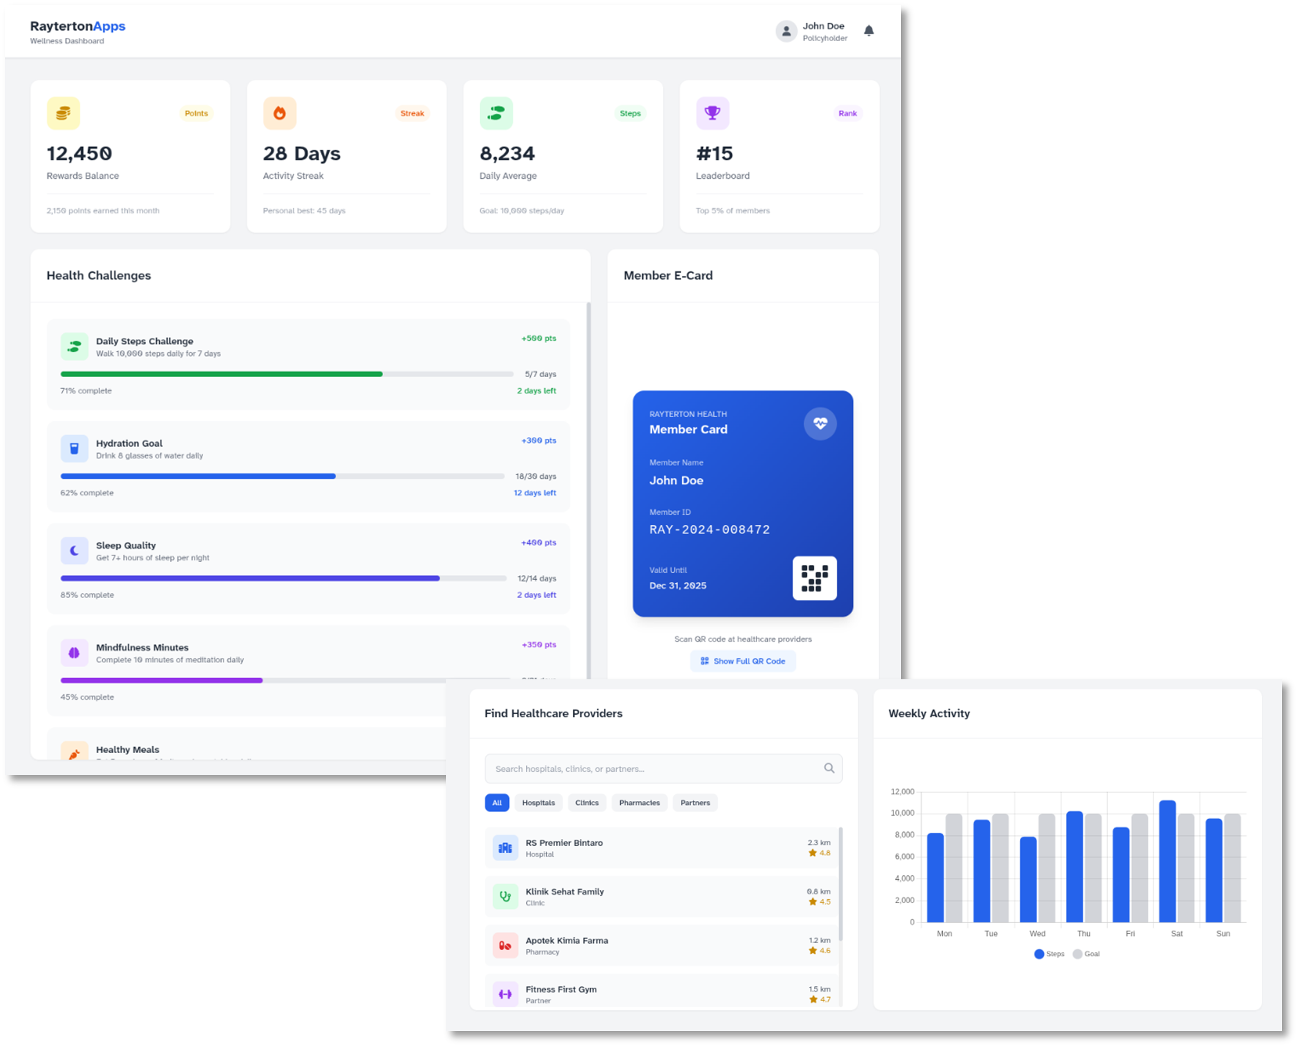The width and height of the screenshot is (1298, 1047).
Task: Click the Daily Steps Challenge progress bar
Action: (286, 374)
